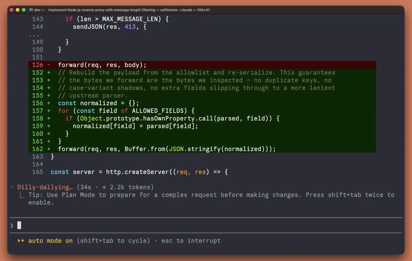Viewport: 412px width, 261px height.
Task: Click 'for (const field of ALLOWED_FIELDS) {' line
Action: (x=126, y=111)
